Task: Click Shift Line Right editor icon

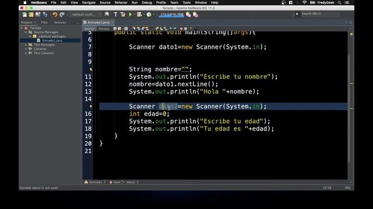Action: click(175, 28)
